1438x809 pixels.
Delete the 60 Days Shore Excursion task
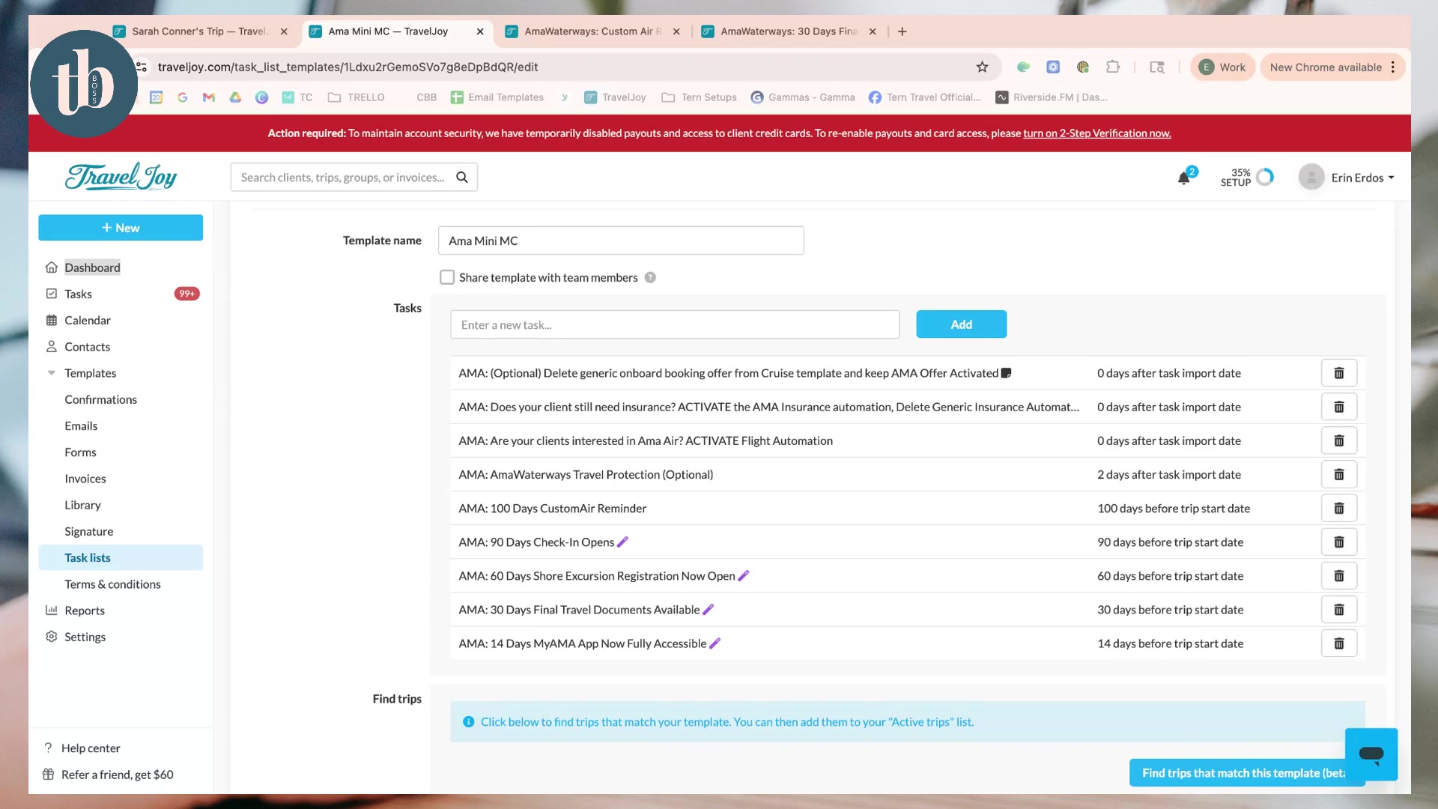tap(1339, 575)
